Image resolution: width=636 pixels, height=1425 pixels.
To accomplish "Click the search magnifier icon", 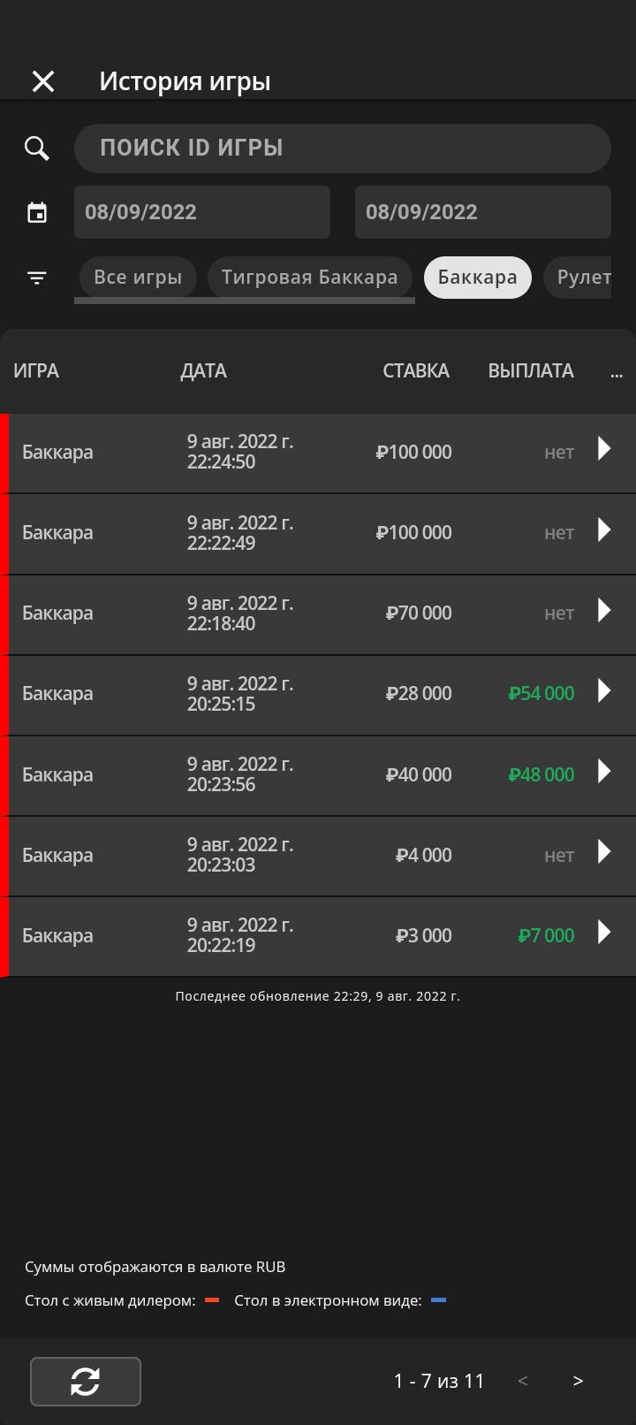I will tap(37, 149).
